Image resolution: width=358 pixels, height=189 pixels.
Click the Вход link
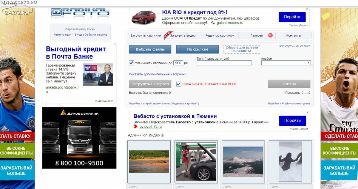(78, 34)
